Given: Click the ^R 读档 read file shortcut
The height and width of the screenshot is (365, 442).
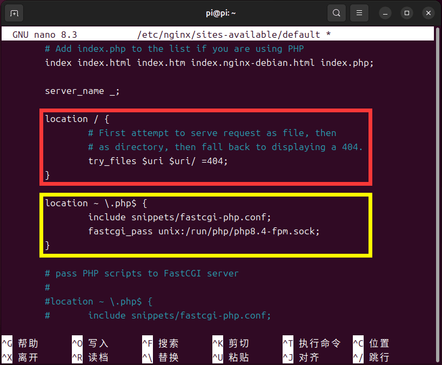Looking at the screenshot, I should 90,357.
